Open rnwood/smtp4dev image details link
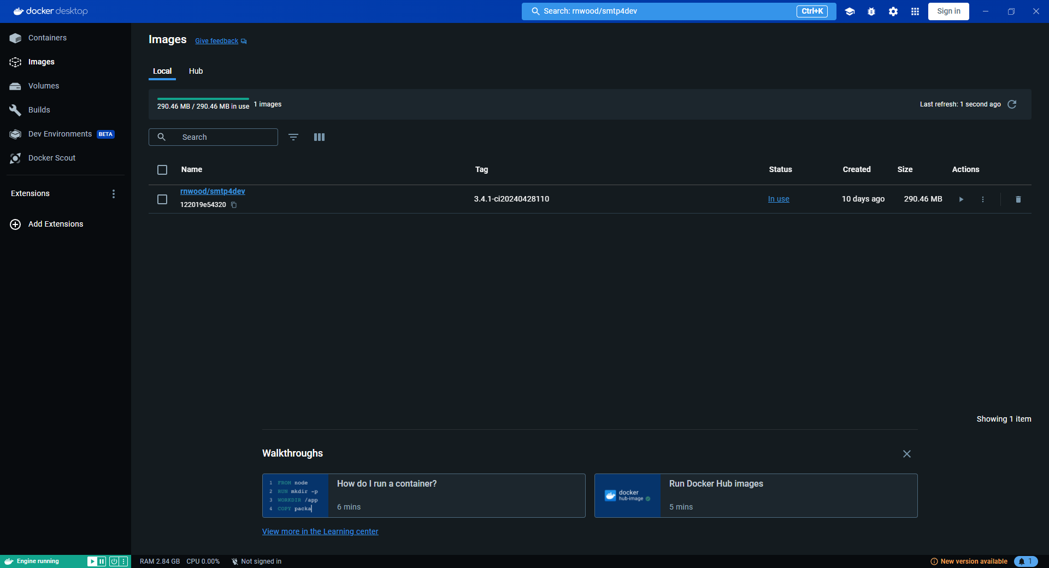Viewport: 1049px width, 568px height. click(213, 191)
